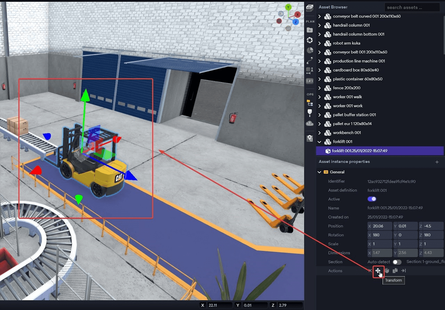Open the cloud icon under OPS
445x310 pixels.
click(310, 123)
